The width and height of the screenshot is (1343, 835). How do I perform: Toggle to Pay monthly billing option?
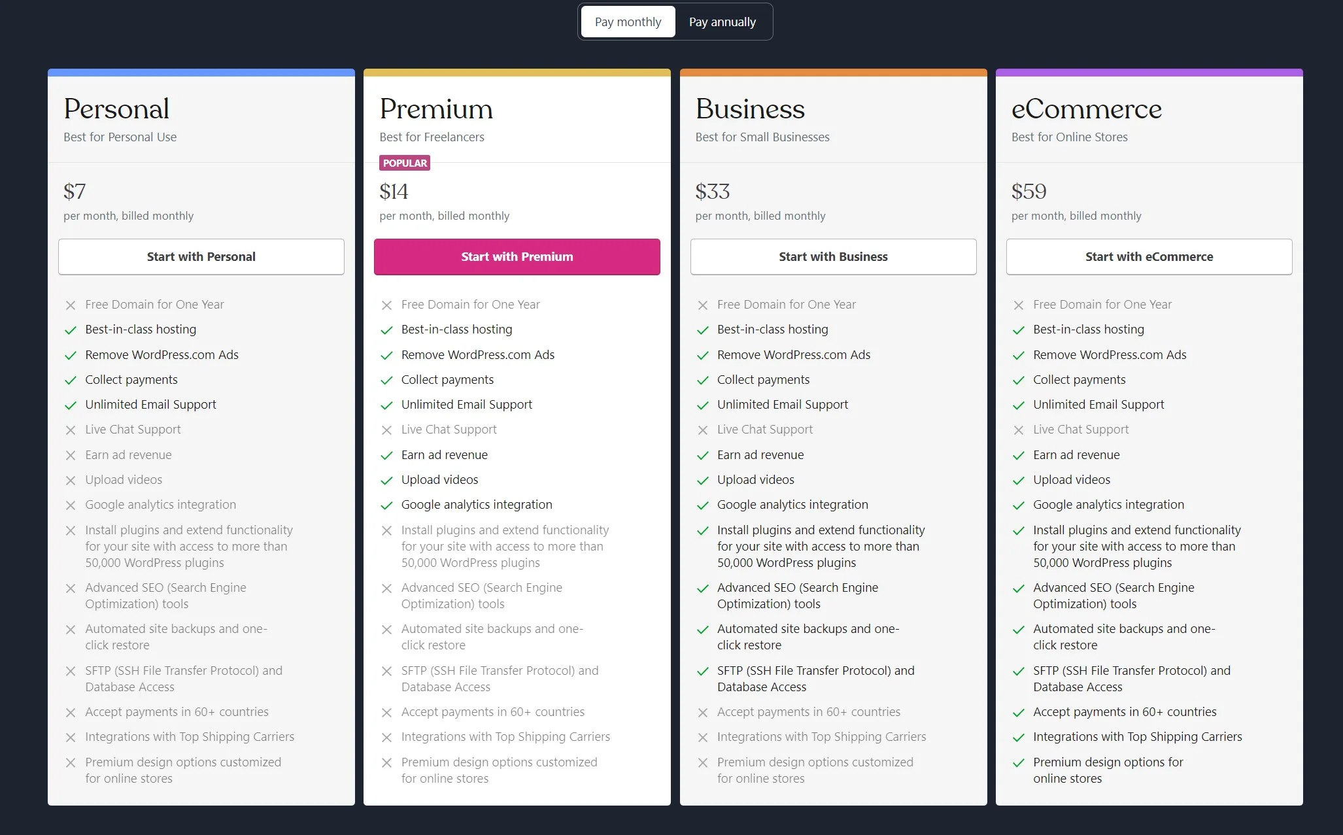tap(626, 21)
